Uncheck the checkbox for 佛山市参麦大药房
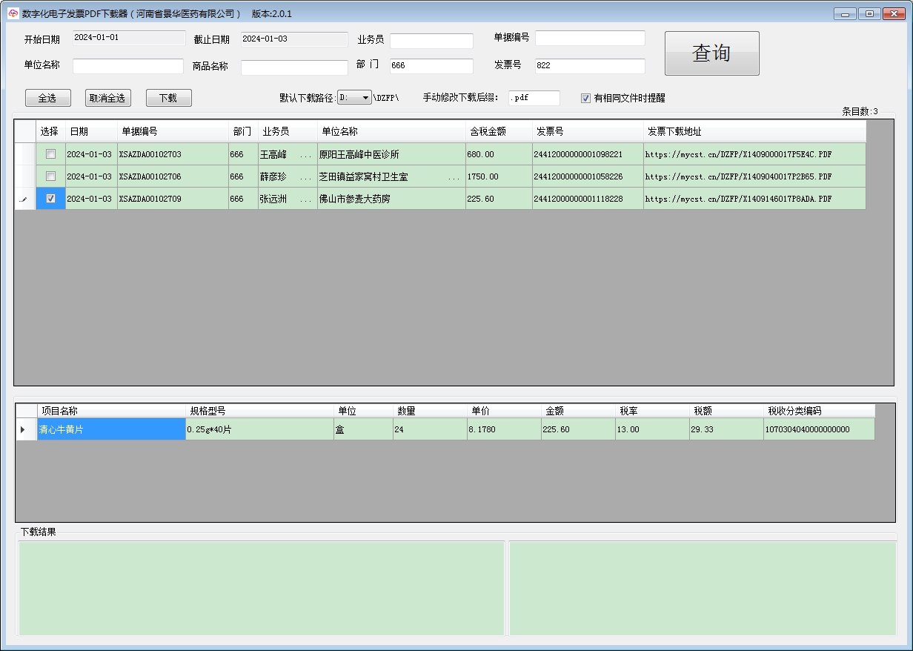This screenshot has height=651, width=913. (x=50, y=199)
